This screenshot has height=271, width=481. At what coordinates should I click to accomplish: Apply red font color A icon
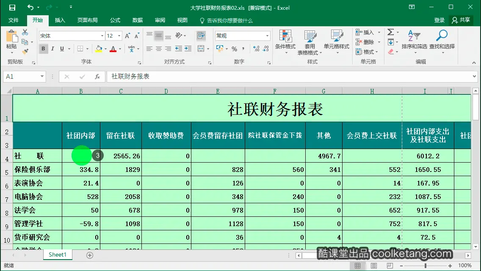click(113, 49)
